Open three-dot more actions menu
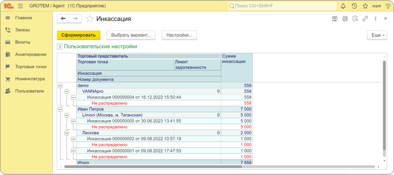This screenshot has width=394, height=175. point(376,19)
